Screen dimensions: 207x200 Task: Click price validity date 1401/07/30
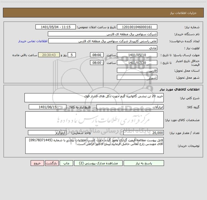137,63
